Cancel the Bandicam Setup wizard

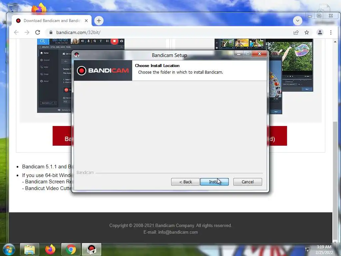tap(247, 182)
